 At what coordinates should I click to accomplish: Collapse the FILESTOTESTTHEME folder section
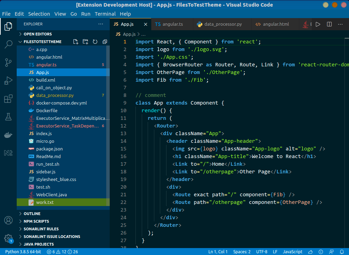click(x=42, y=42)
